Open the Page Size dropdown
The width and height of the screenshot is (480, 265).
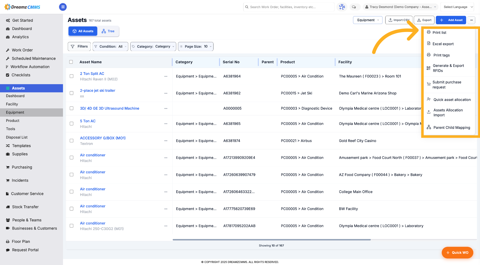[195, 46]
